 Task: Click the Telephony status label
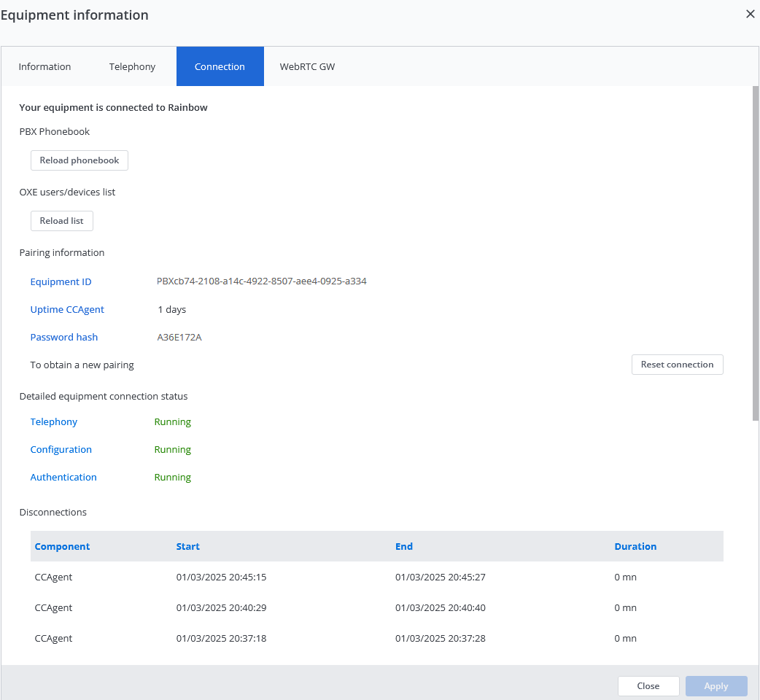pyautogui.click(x=54, y=422)
